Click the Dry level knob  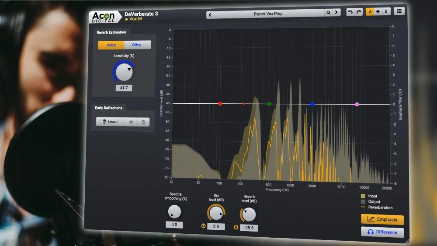click(216, 213)
